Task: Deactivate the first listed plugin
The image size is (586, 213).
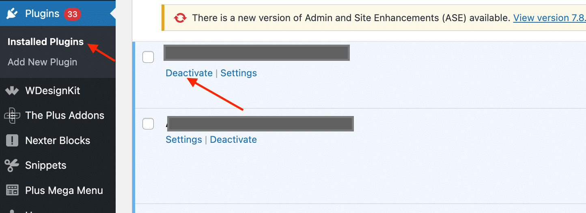Action: (189, 73)
